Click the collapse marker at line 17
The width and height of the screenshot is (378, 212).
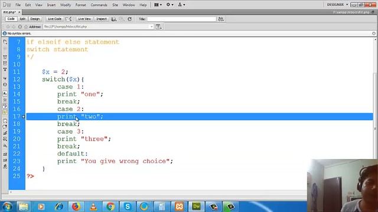24,117
